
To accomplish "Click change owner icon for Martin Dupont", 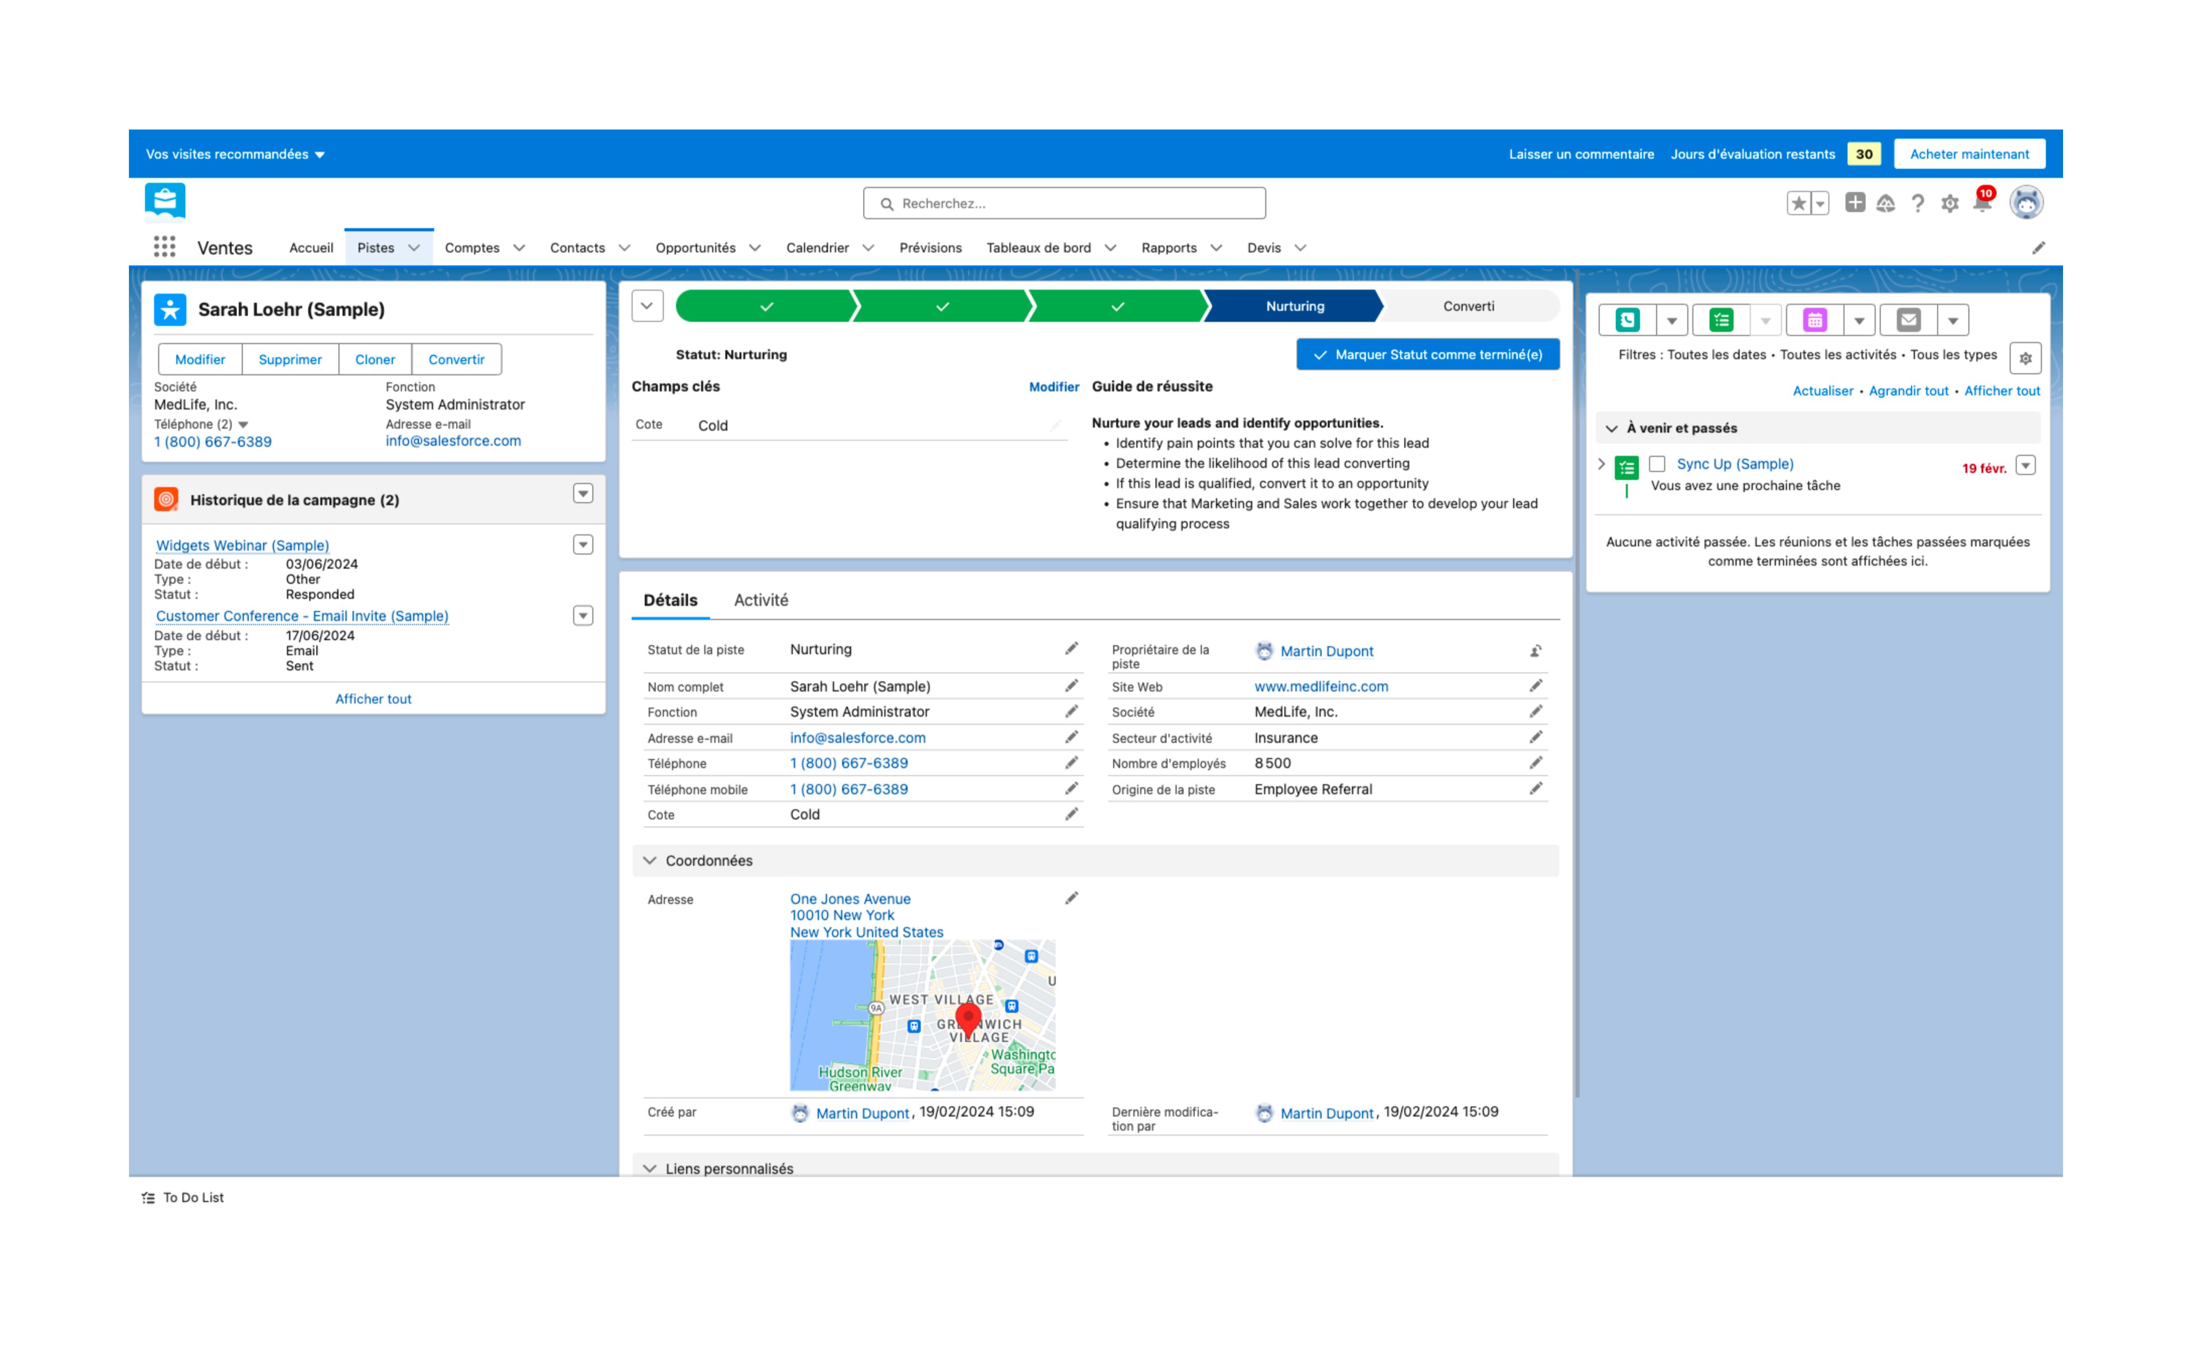I will tap(1535, 651).
